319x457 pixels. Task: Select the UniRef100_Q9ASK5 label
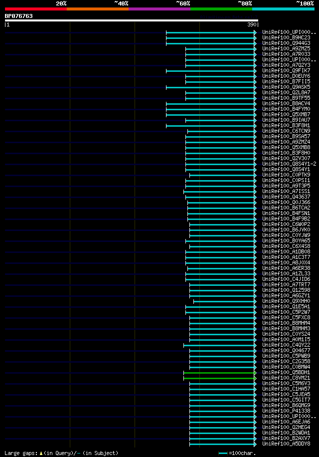pos(286,87)
